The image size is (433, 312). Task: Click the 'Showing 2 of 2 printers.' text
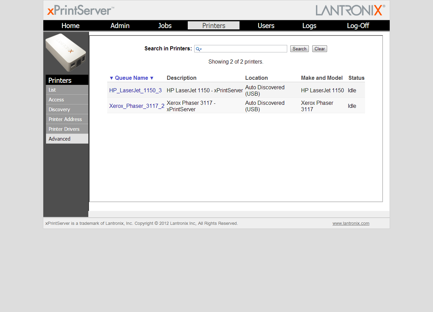pyautogui.click(x=236, y=62)
